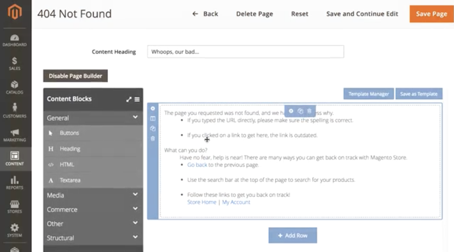Click the Content Heading input field
The image size is (454, 252).
coord(246,52)
